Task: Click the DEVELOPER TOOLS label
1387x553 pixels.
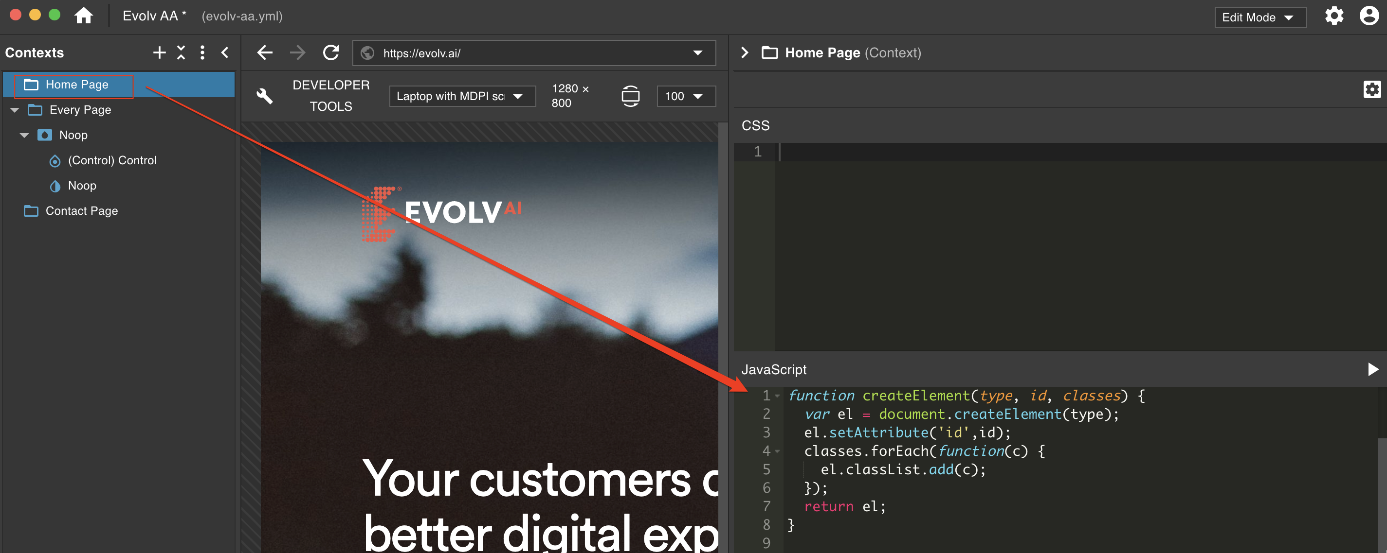Action: coord(330,96)
